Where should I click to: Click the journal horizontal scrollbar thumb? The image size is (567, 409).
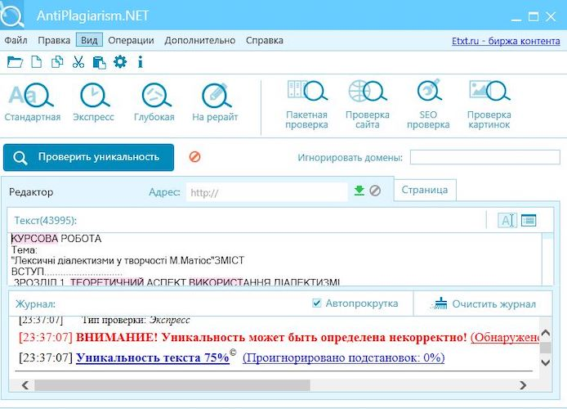(172, 385)
